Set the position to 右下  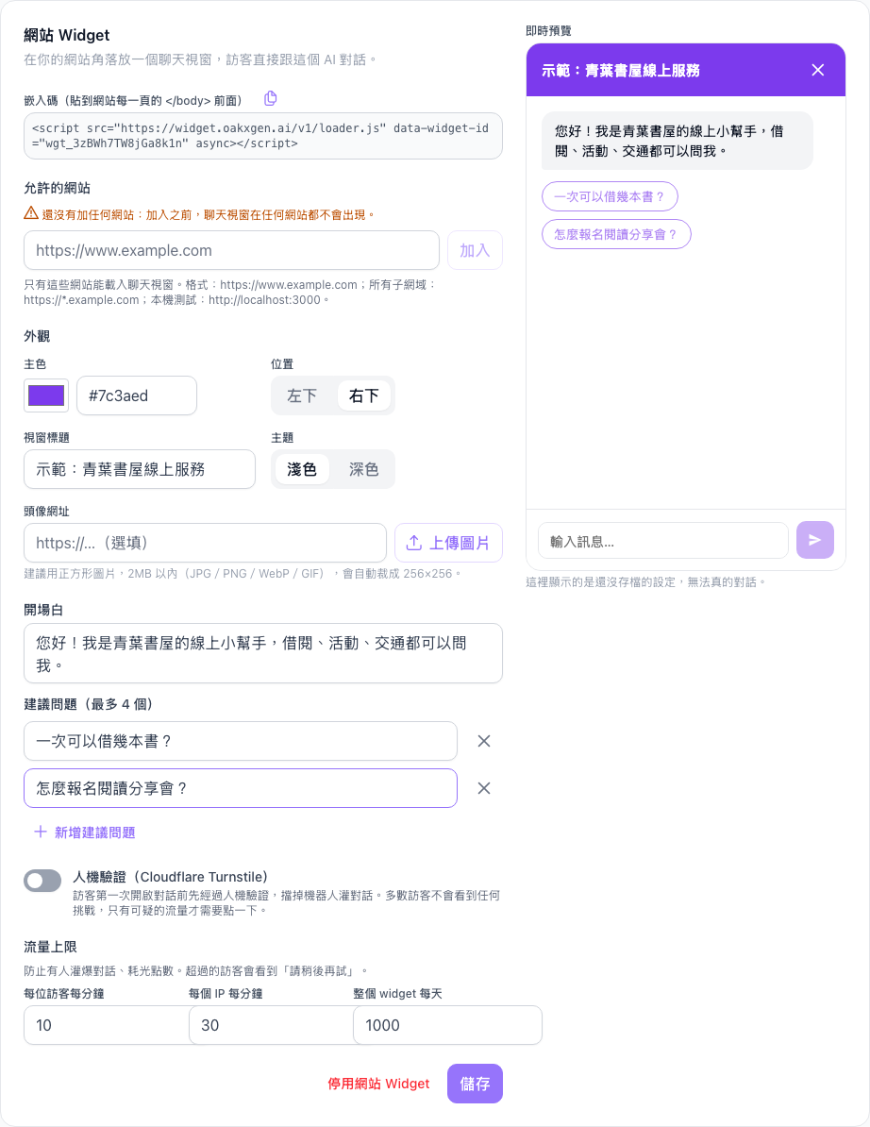(x=363, y=395)
